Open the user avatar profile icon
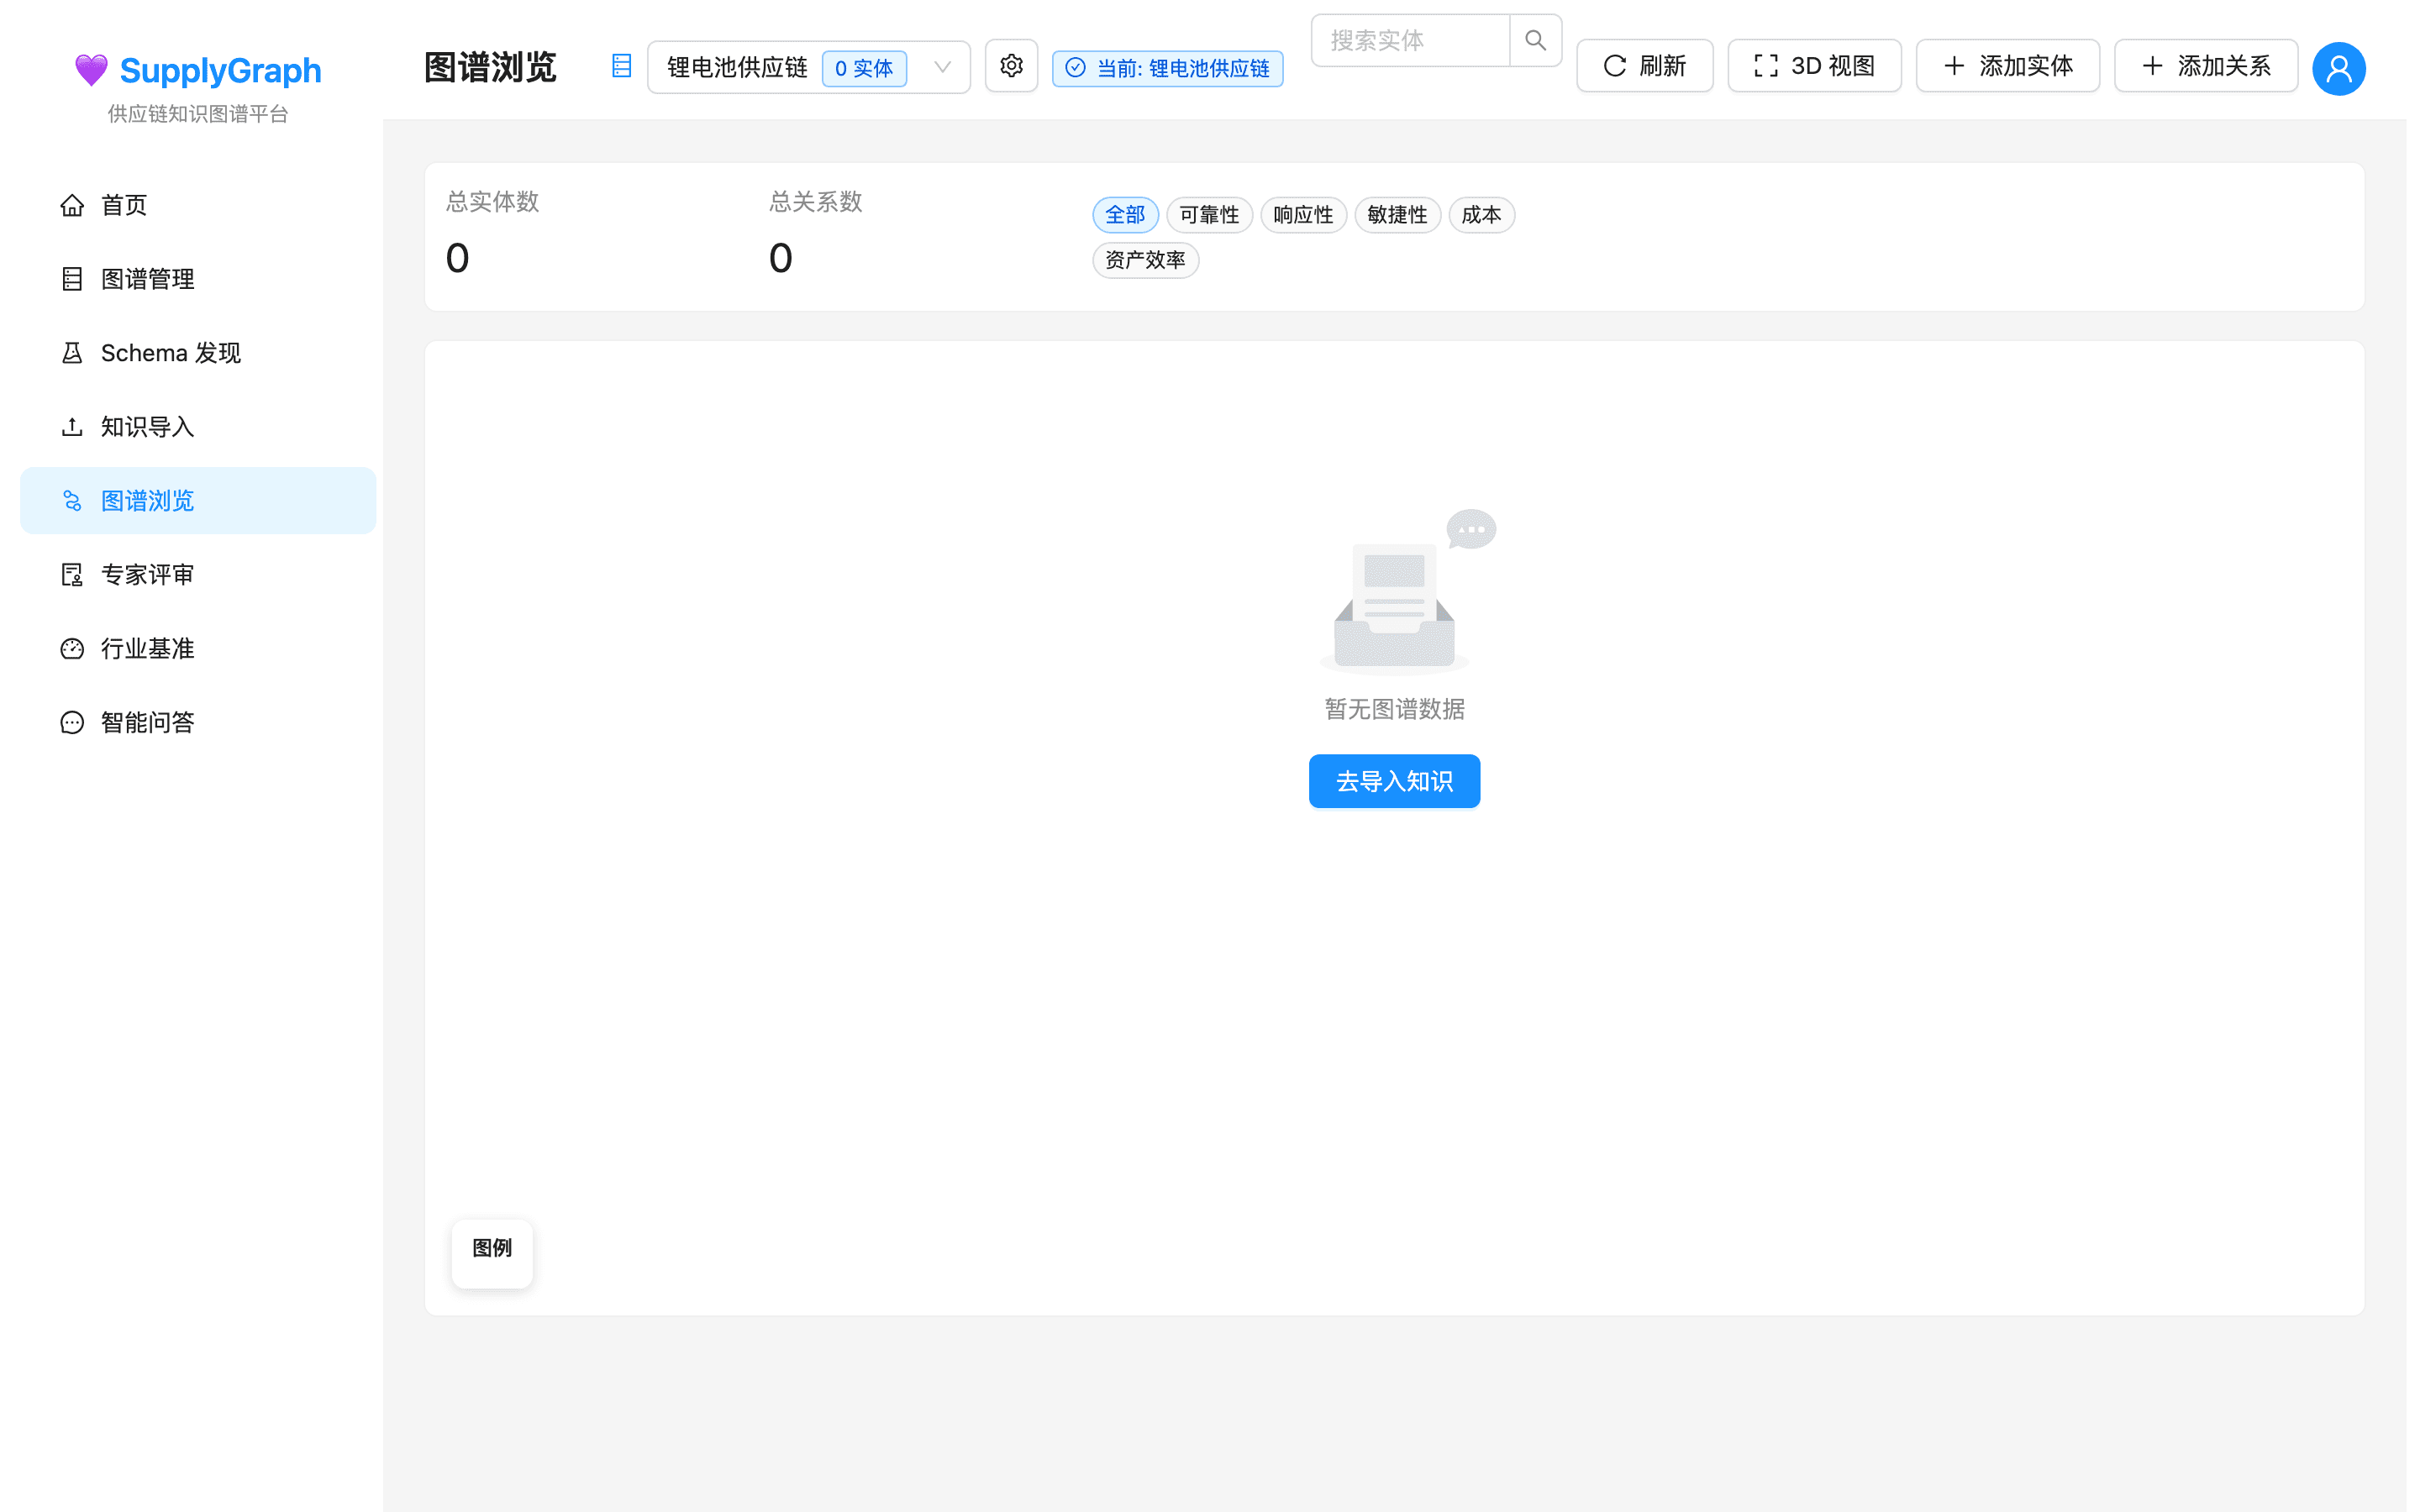Screen dimensions: 2420x1512 point(2338,68)
